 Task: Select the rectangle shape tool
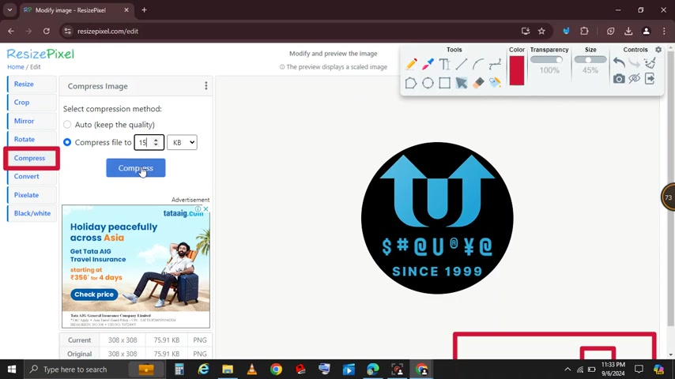(444, 83)
